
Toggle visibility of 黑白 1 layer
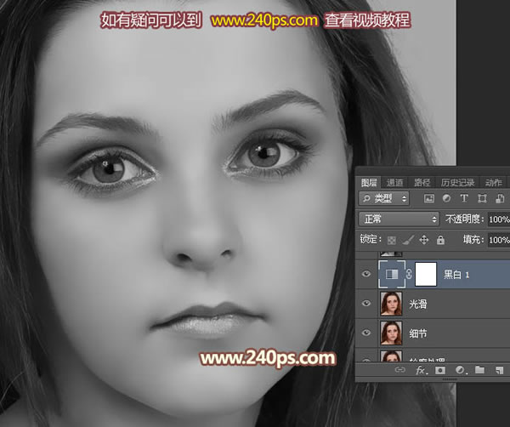[366, 274]
